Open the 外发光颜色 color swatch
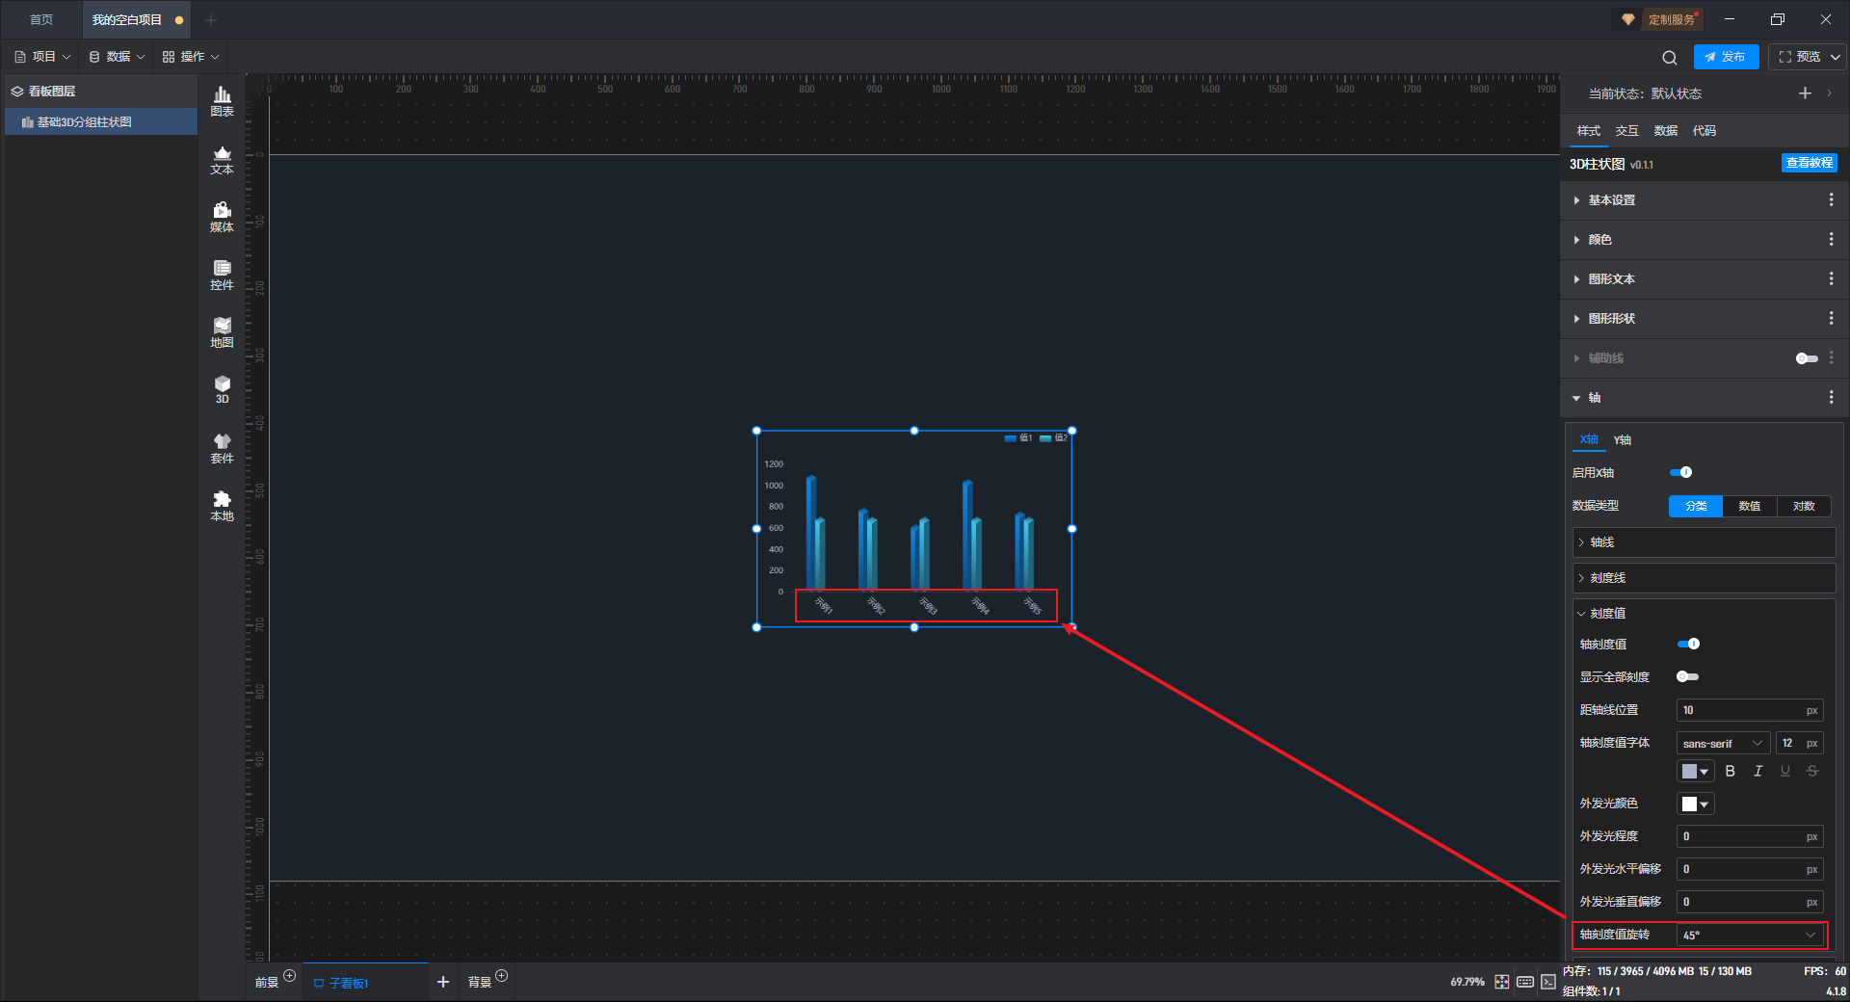This screenshot has height=1002, width=1850. click(x=1696, y=804)
